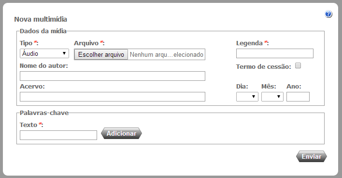Open the blue help question-mark icon
This screenshot has height=178, width=342.
coord(328,14)
